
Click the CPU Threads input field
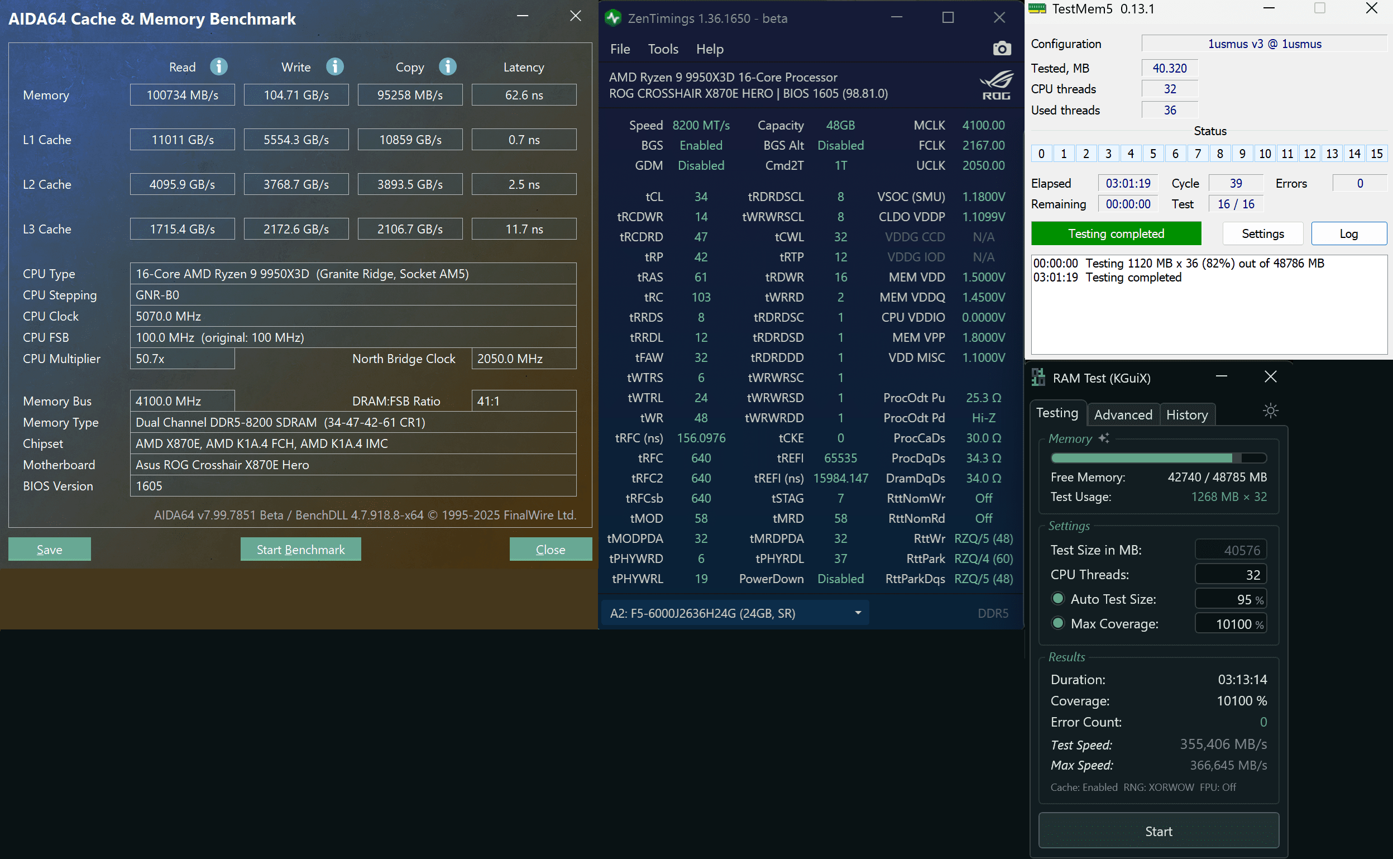coord(1231,574)
